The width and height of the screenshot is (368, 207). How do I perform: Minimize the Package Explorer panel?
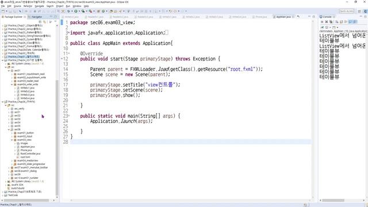tap(51, 17)
